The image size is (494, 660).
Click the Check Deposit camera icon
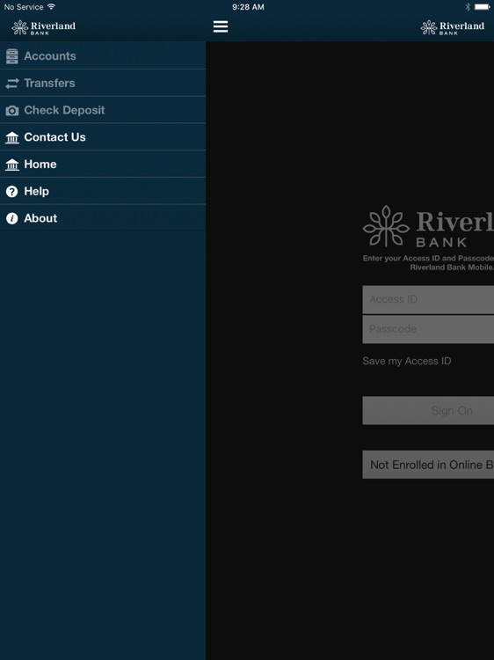[x=12, y=110]
